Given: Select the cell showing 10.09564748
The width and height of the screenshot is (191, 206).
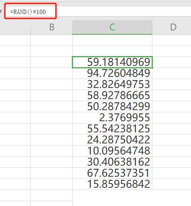Looking at the screenshot, I should click(112, 151).
